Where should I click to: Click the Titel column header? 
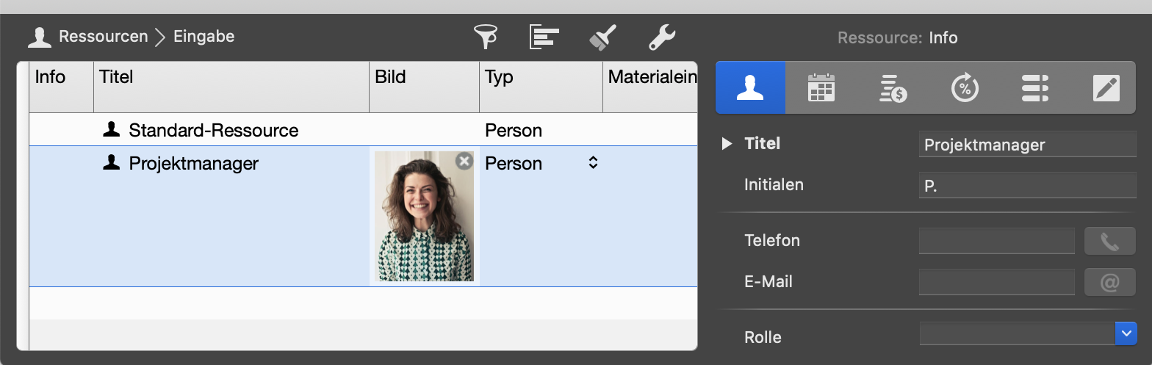pos(231,77)
